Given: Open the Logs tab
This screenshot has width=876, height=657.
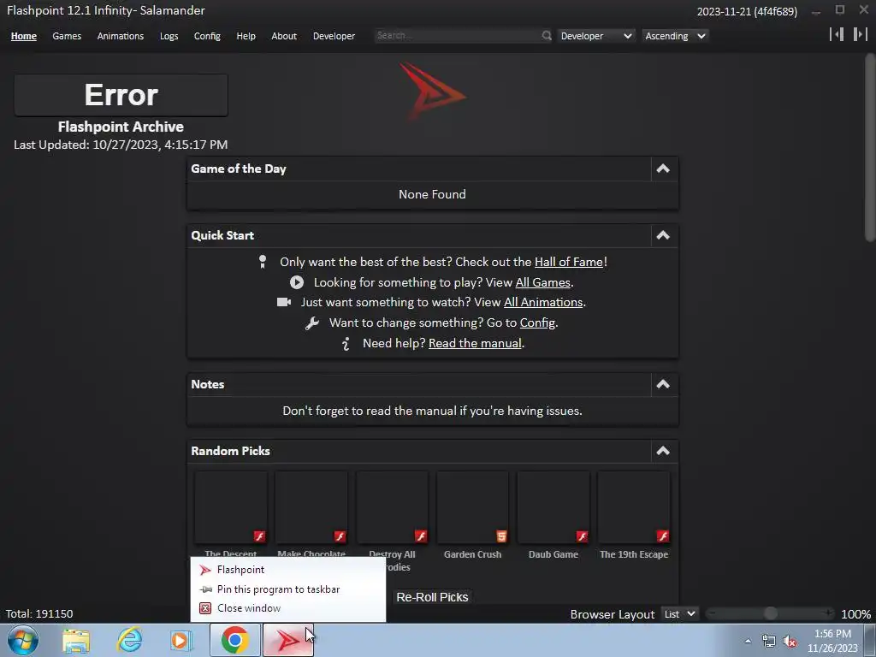Looking at the screenshot, I should (x=169, y=36).
